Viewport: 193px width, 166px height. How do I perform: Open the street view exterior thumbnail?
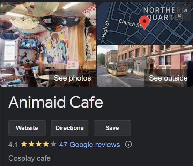(x=145, y=66)
